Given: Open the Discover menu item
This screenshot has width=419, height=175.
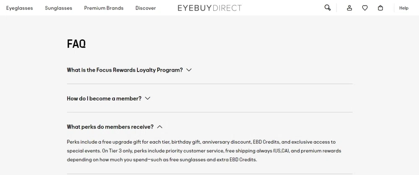Looking at the screenshot, I should 146,8.
